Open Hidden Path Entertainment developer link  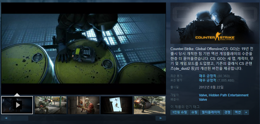point(229,95)
